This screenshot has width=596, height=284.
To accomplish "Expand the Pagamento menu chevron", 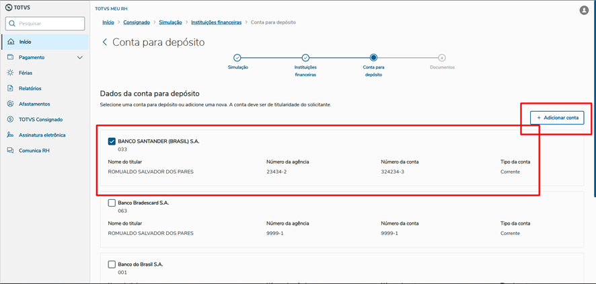I will click(80, 57).
